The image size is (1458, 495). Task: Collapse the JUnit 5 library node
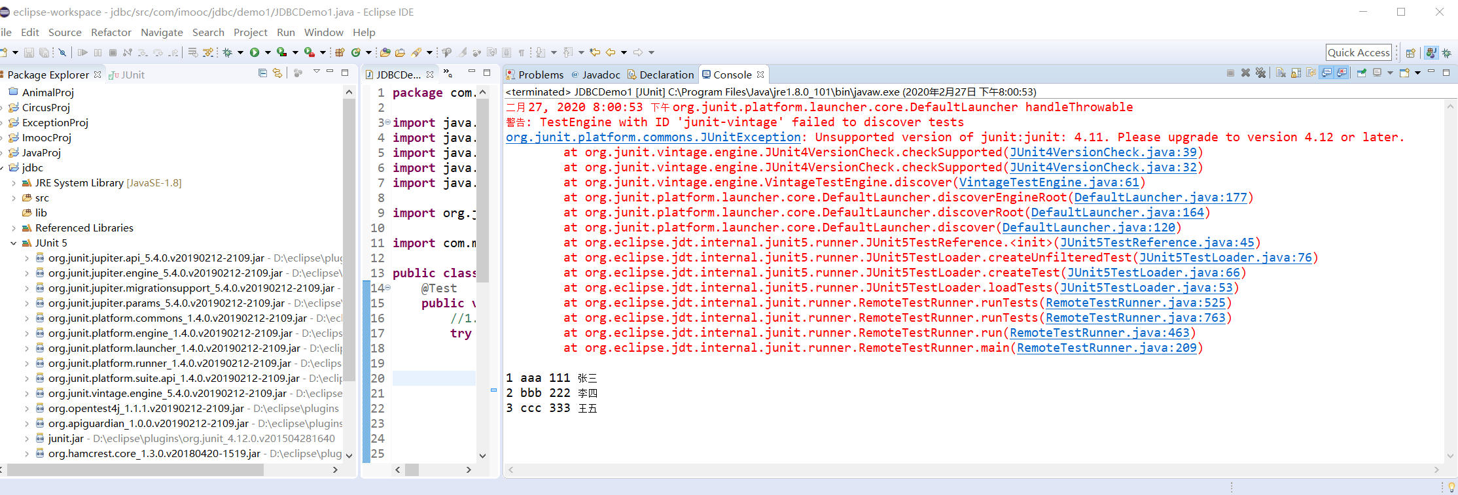pos(13,243)
